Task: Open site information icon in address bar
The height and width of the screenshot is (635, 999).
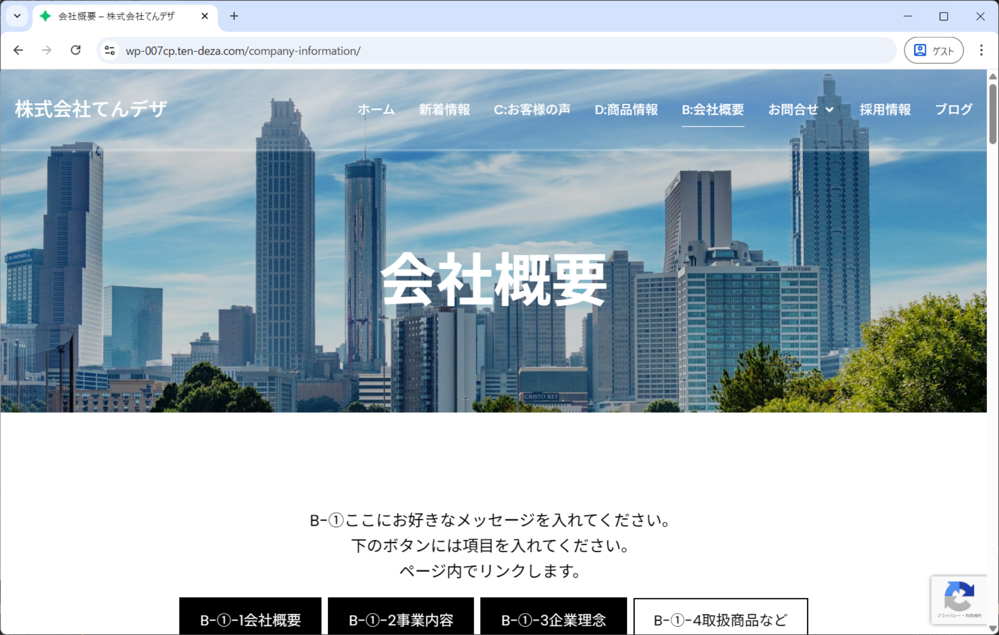Action: [x=110, y=50]
